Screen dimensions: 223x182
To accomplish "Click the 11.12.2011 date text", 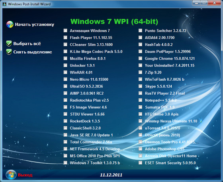I will (x=111, y=175).
